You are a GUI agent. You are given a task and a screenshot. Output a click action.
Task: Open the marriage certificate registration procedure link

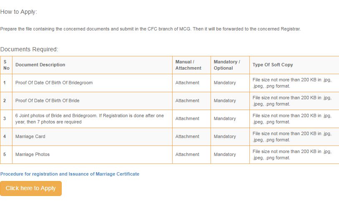[70, 174]
